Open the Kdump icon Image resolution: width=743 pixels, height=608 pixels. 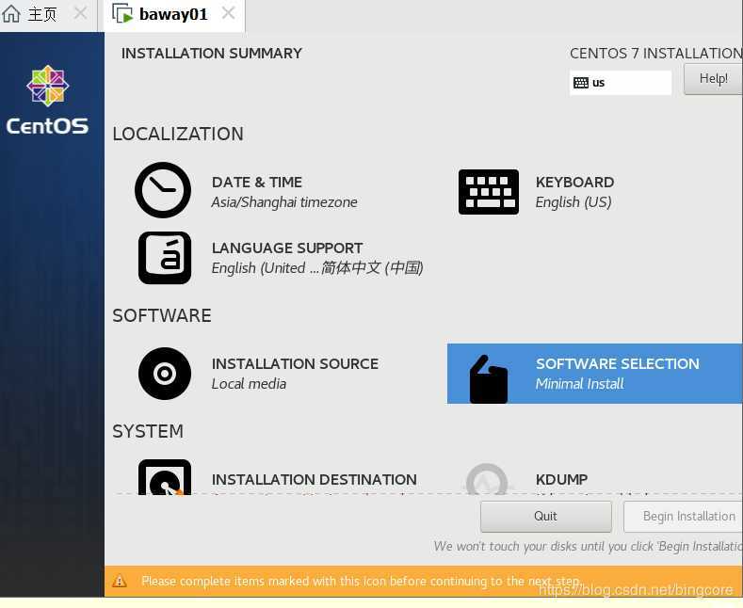[x=487, y=479]
